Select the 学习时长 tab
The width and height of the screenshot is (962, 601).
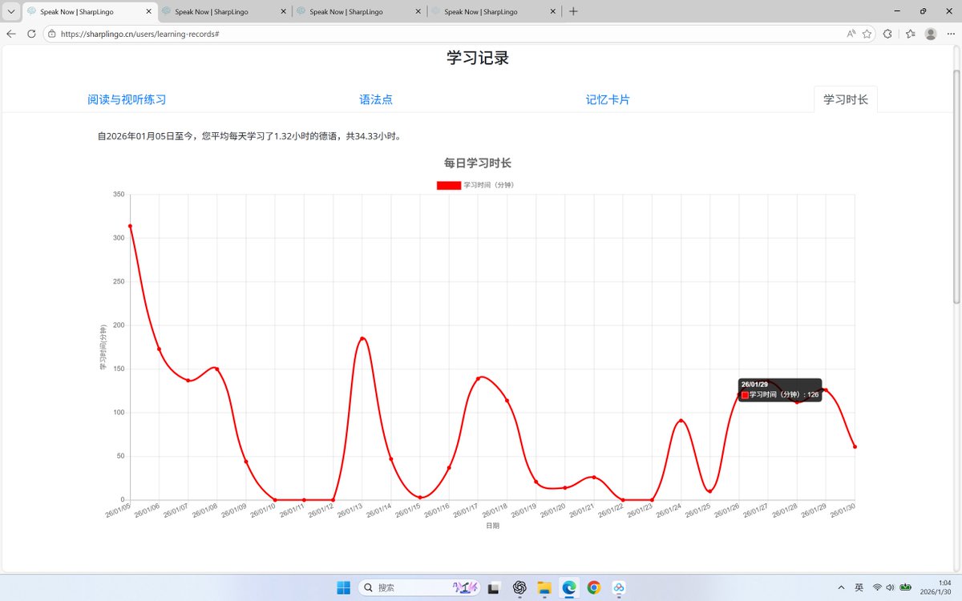846,99
